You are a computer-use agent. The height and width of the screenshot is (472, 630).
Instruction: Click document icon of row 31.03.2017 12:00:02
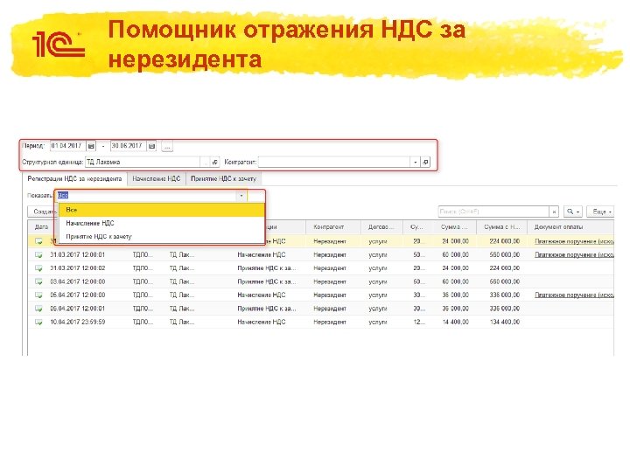[x=38, y=268]
